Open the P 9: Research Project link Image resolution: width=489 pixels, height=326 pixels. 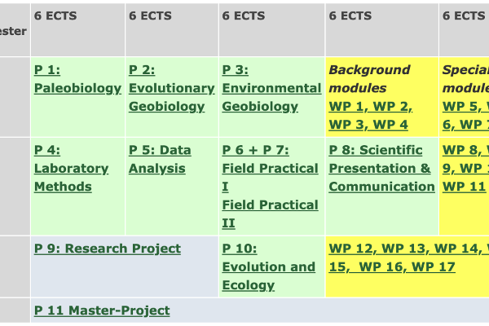point(107,249)
